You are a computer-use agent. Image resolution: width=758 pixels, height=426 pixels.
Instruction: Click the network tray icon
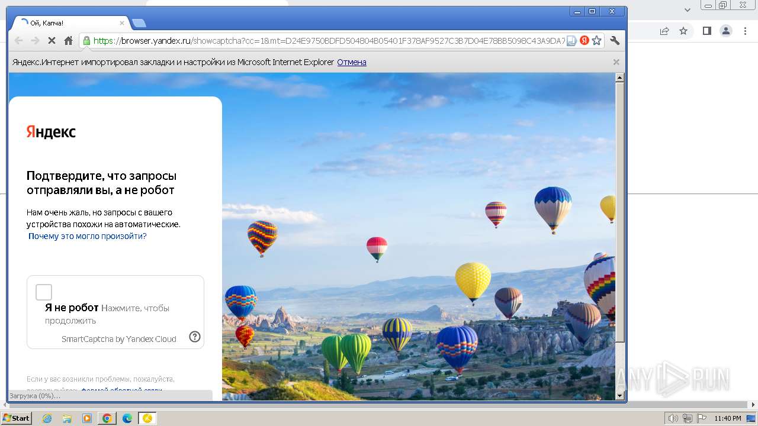pos(687,418)
